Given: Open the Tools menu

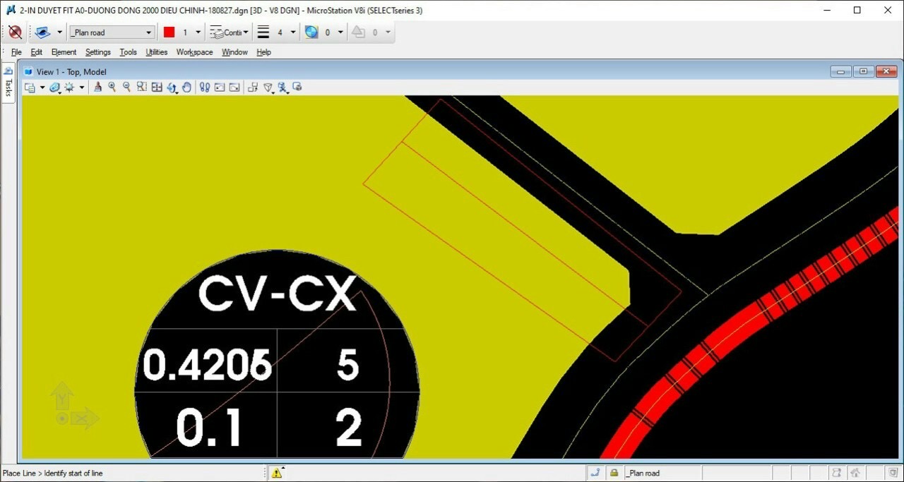Looking at the screenshot, I should tap(128, 52).
